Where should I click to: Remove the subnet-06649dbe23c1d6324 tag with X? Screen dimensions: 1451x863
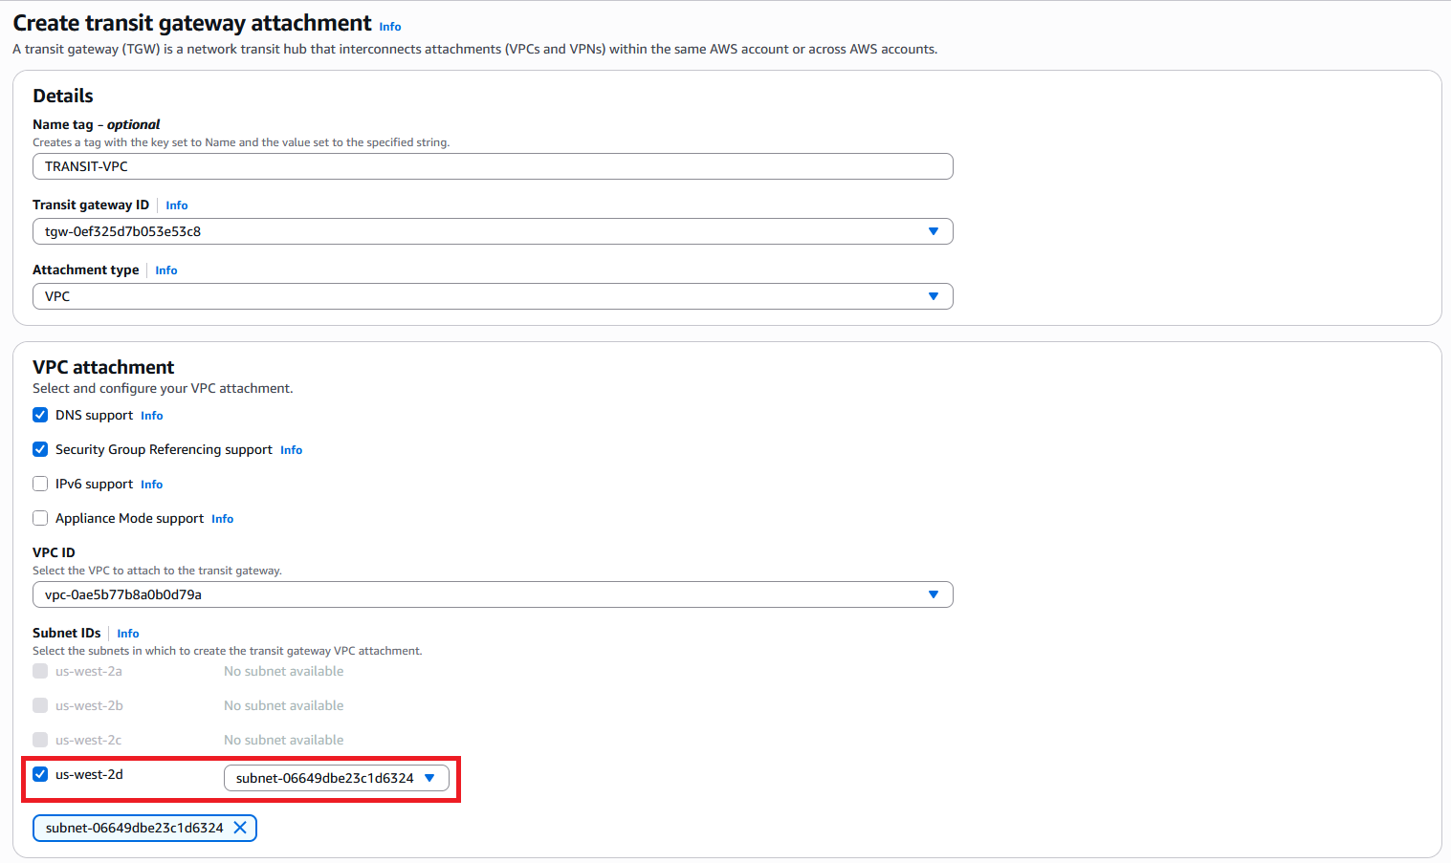240,828
